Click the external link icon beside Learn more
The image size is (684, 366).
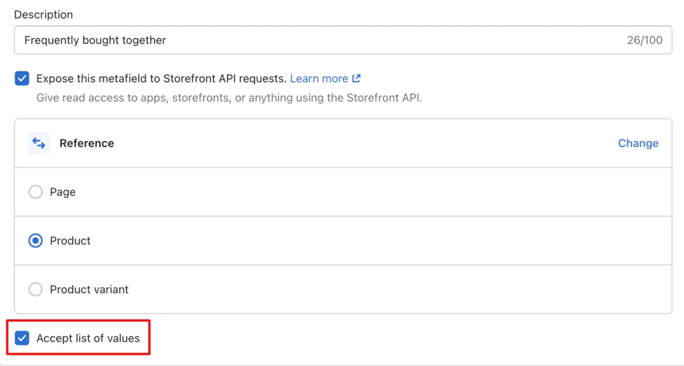pyautogui.click(x=357, y=78)
